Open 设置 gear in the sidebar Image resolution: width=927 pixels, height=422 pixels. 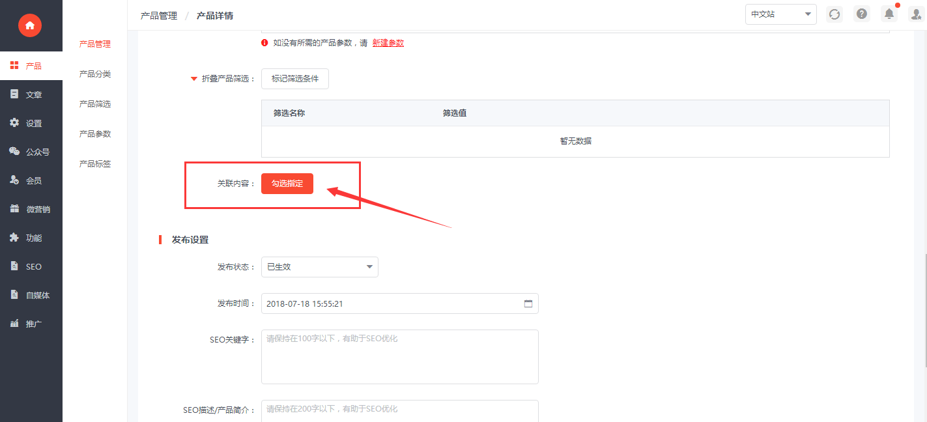tap(14, 123)
